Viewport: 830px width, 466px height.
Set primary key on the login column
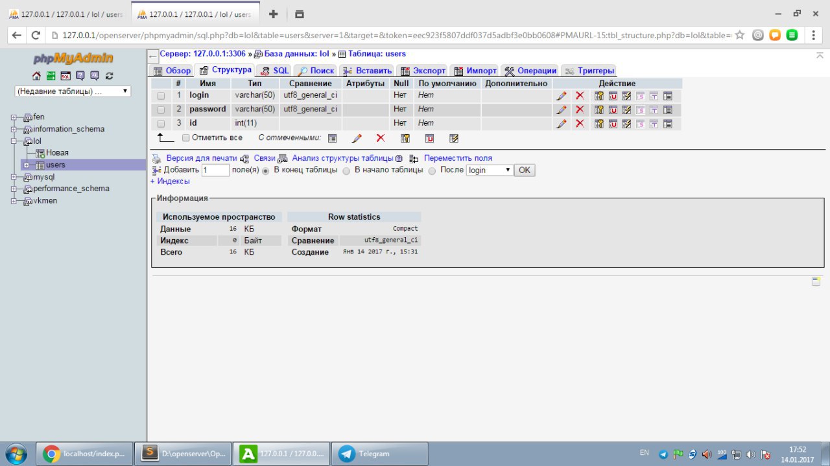point(599,95)
